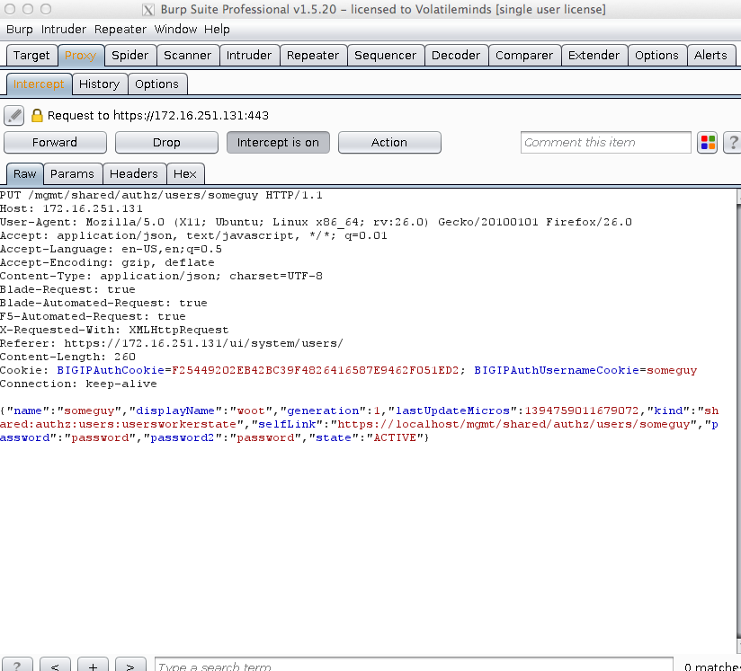741x671 pixels.
Task: Open the Intruder menu in menu bar
Action: [63, 30]
